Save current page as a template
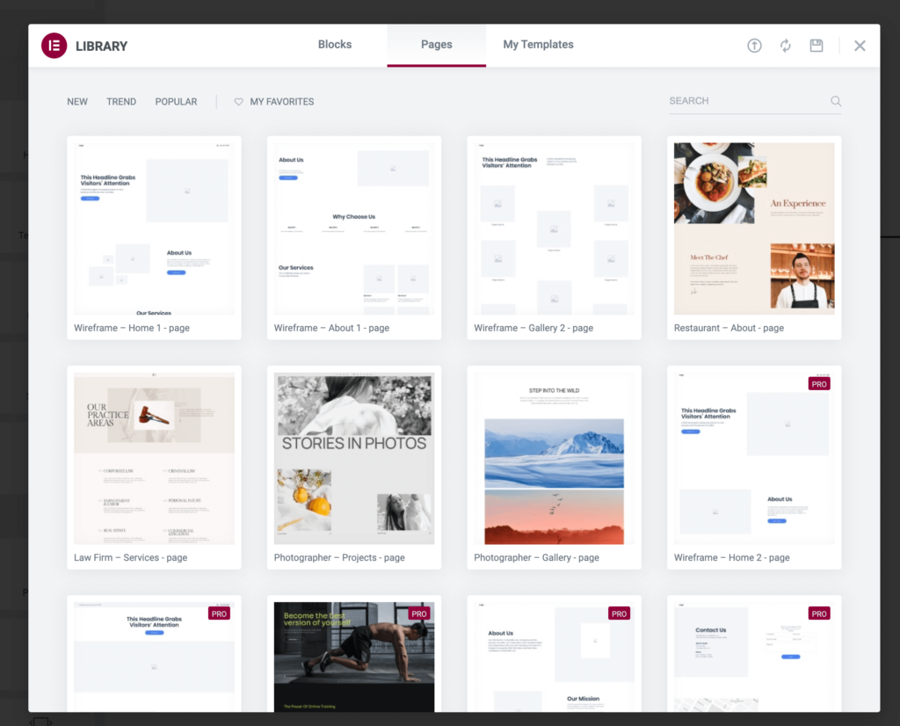The height and width of the screenshot is (726, 900). pyautogui.click(x=816, y=45)
